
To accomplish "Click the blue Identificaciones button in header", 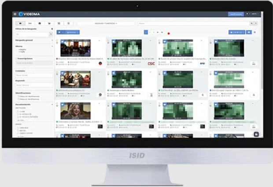I will 236,14.
